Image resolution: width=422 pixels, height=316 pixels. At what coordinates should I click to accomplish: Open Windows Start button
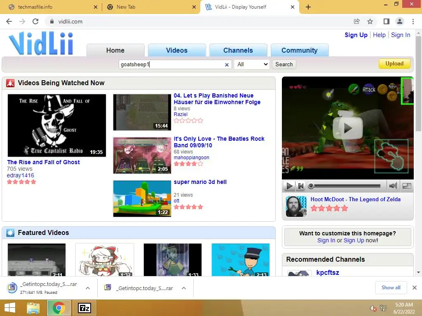point(10,308)
